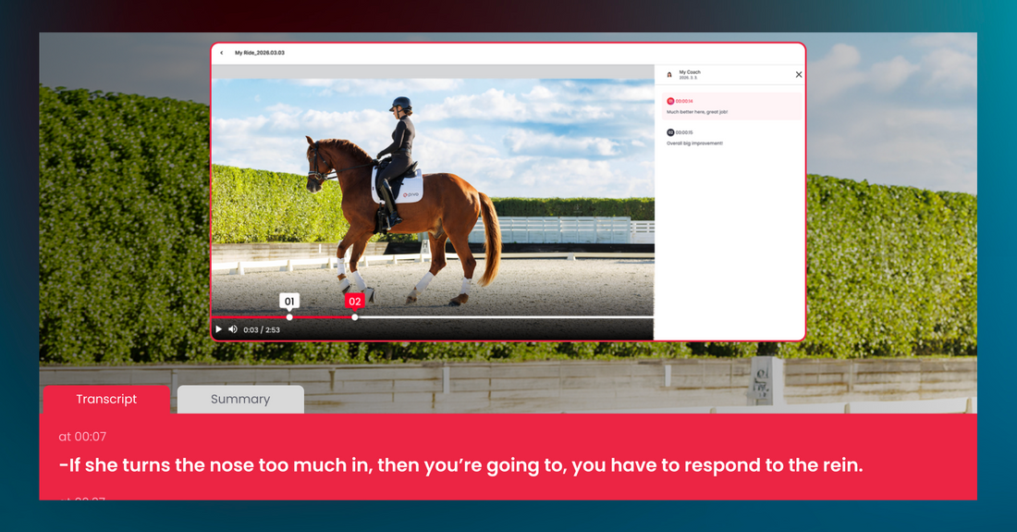The width and height of the screenshot is (1017, 532).
Task: Switch to the Summary tab
Action: click(240, 399)
